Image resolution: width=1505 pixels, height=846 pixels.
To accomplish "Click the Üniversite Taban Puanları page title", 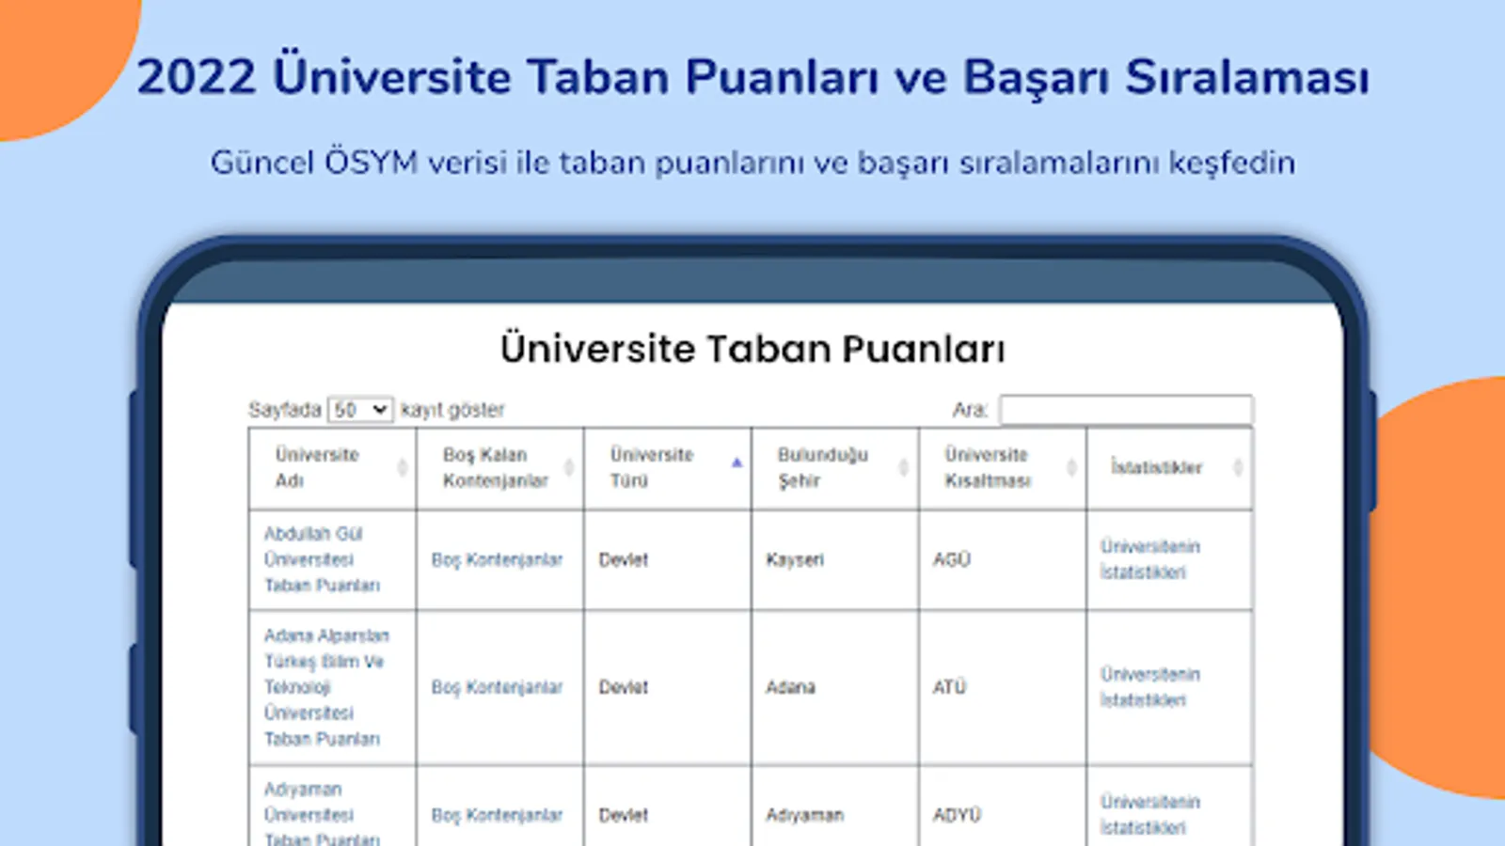I will coord(752,349).
